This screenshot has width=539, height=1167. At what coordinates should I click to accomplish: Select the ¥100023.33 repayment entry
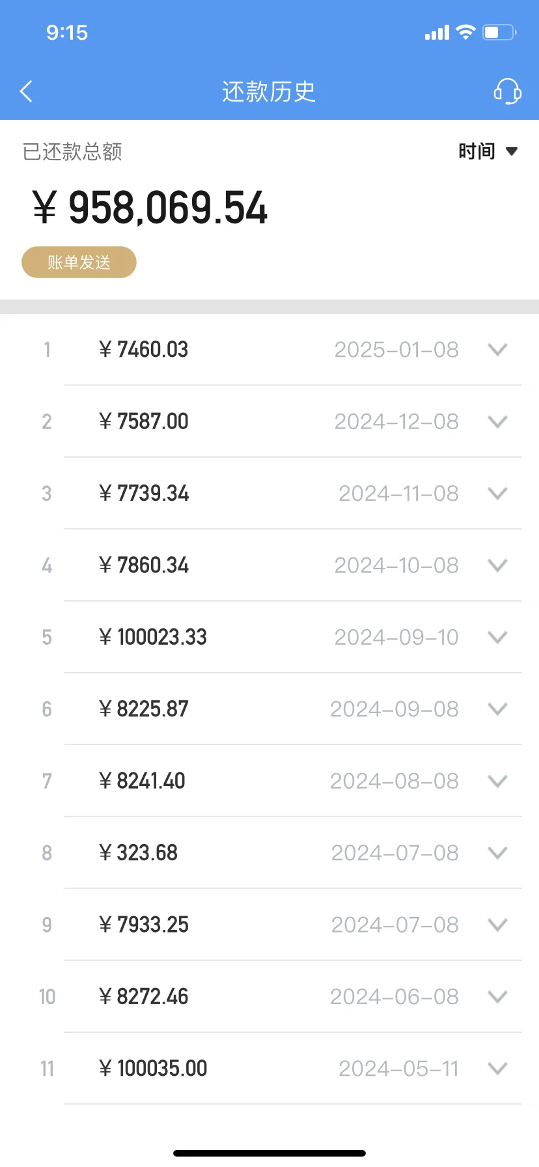click(269, 638)
